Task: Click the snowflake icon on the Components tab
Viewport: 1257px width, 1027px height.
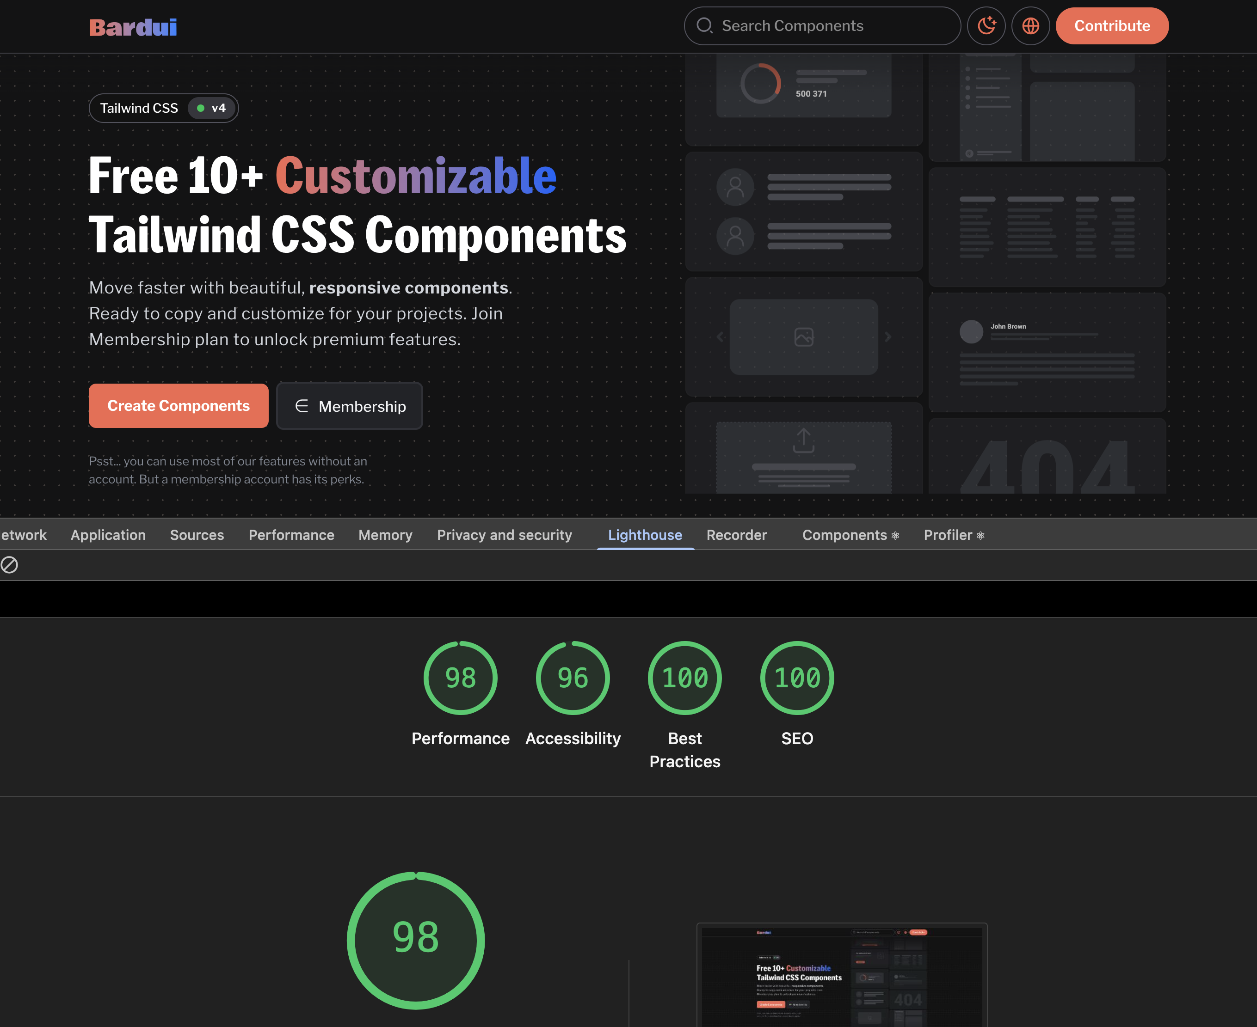Action: pyautogui.click(x=895, y=535)
